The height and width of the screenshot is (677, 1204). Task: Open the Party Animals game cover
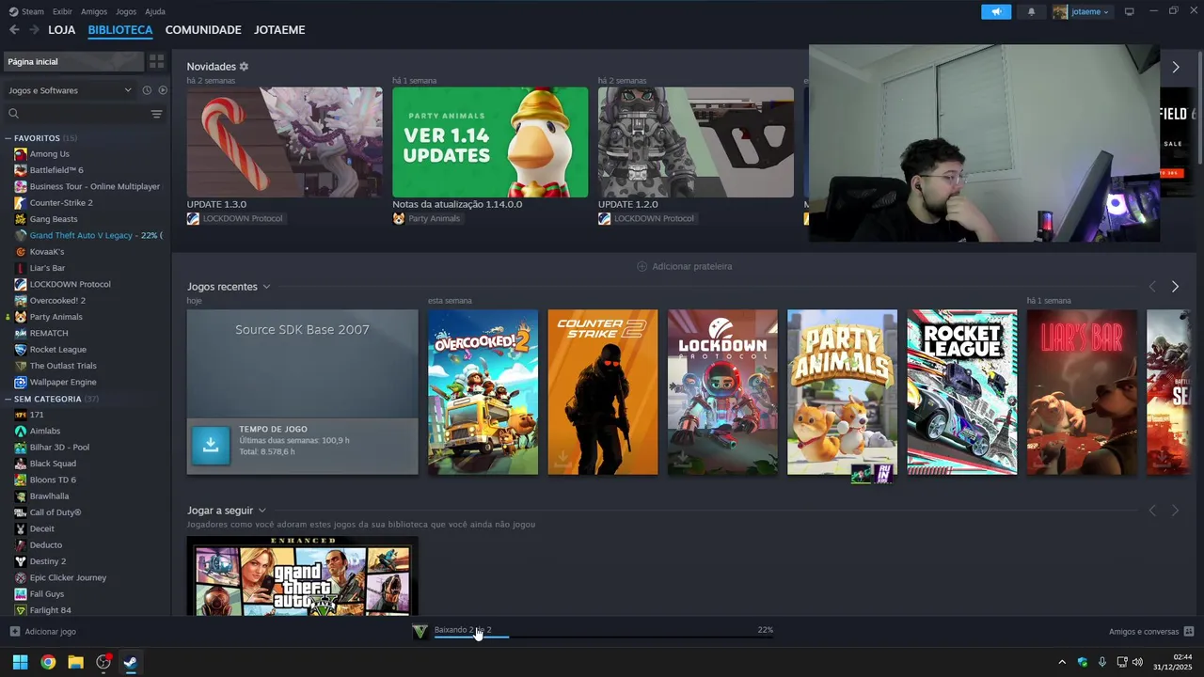point(842,392)
